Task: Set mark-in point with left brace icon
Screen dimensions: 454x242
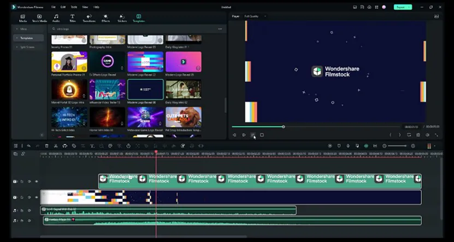Action: click(390, 135)
